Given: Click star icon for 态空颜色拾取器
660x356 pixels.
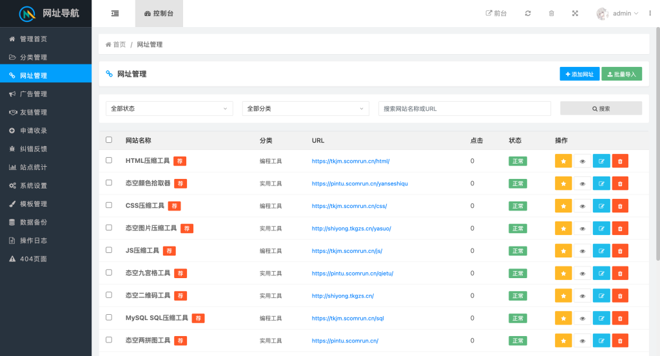Looking at the screenshot, I should click(x=563, y=183).
